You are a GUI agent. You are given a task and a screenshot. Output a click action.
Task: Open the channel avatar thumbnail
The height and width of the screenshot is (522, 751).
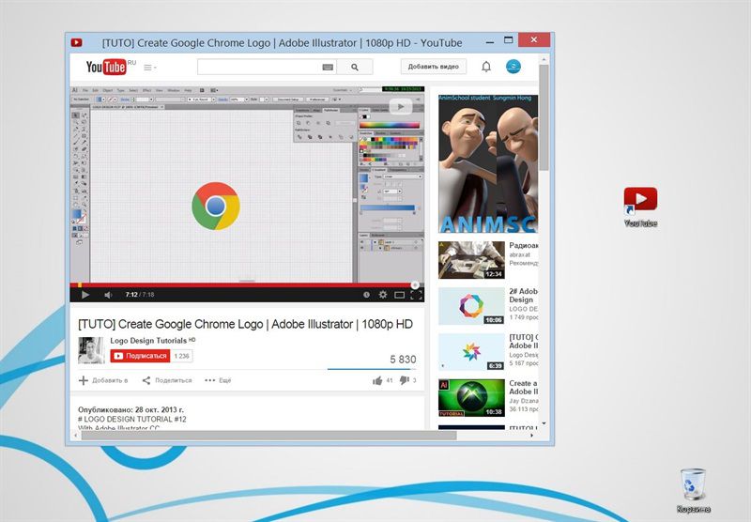coord(91,350)
